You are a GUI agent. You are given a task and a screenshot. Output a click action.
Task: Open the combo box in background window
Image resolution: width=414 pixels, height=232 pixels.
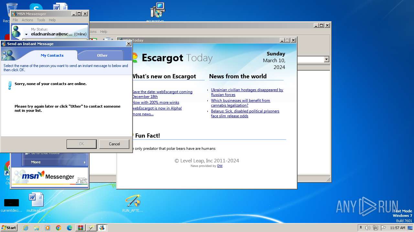click(x=326, y=59)
